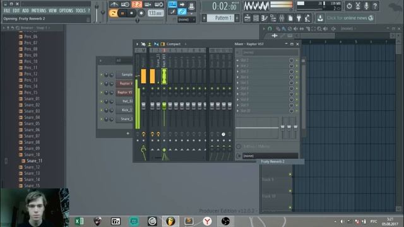Click the play/pause button

[x=122, y=13]
